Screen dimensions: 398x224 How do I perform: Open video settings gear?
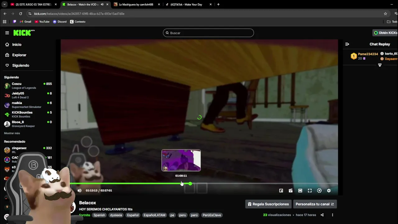pos(329,191)
